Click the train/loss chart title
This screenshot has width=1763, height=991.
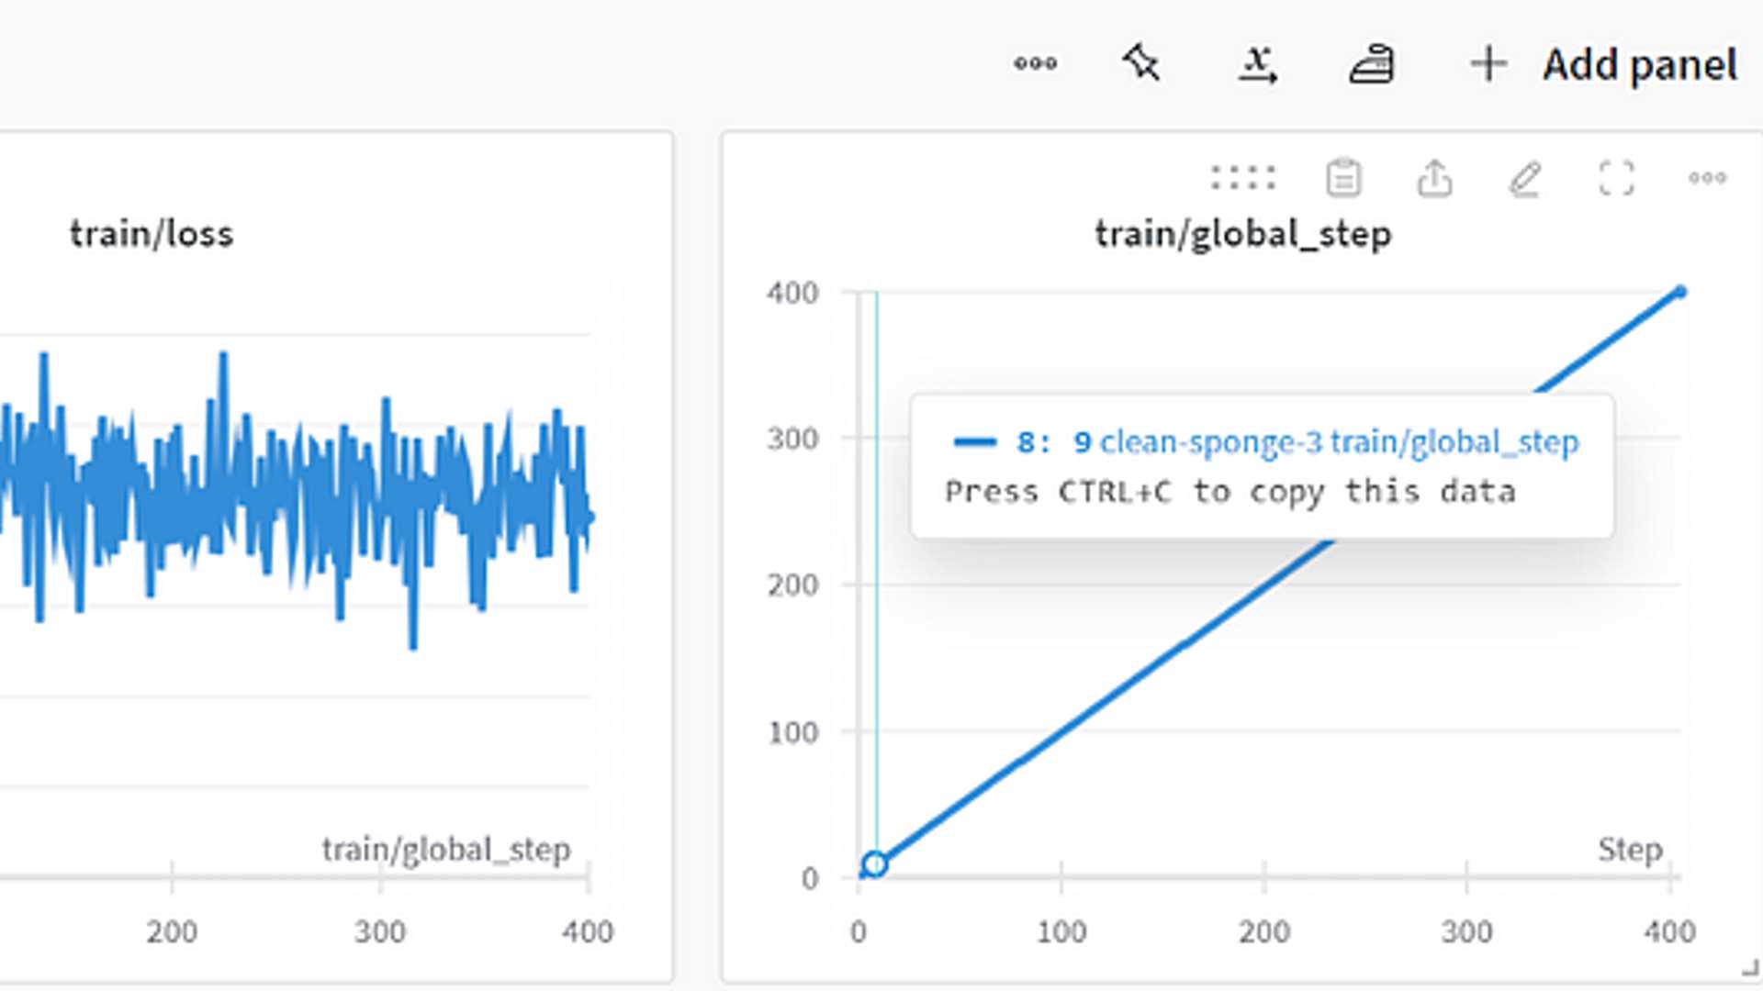coord(152,234)
